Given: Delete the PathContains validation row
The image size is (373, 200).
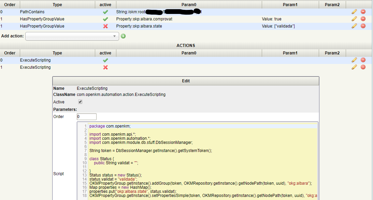Looking at the screenshot, I should [363, 12].
